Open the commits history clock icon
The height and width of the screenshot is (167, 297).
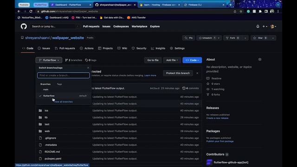click(184, 88)
